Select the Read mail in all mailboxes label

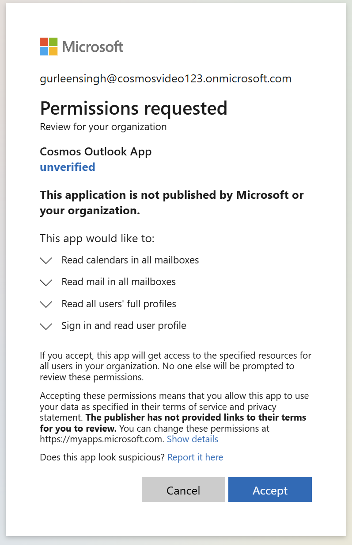point(119,282)
